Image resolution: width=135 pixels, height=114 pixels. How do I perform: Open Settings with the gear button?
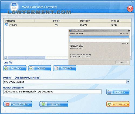point(54,104)
